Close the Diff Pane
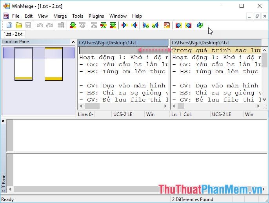Viewport: 269px width, 203px height. coord(3,121)
